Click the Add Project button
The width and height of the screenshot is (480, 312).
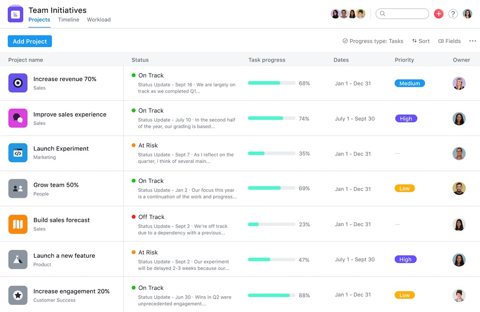click(x=30, y=41)
